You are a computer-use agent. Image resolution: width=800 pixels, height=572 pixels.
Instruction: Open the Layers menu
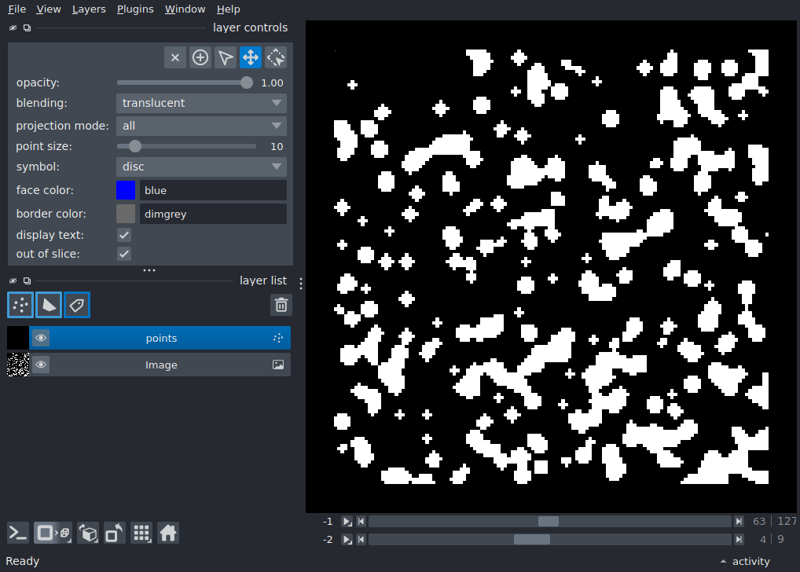[x=89, y=9]
